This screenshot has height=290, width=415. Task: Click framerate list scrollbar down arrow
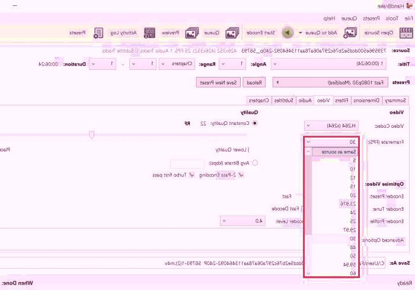[308, 273]
